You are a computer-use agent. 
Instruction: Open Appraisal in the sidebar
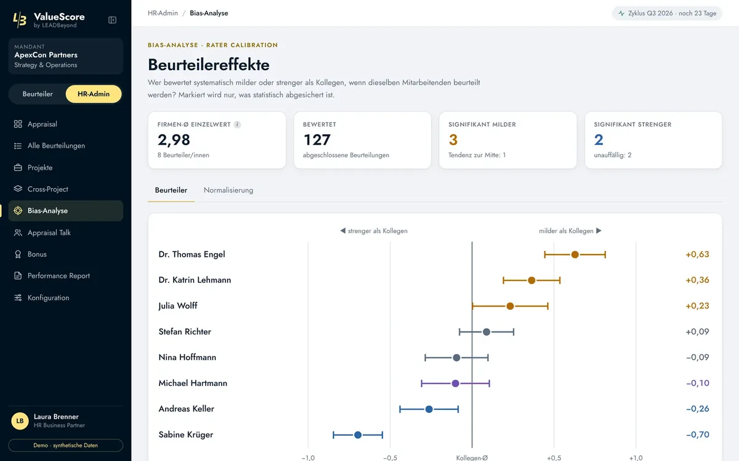point(66,124)
